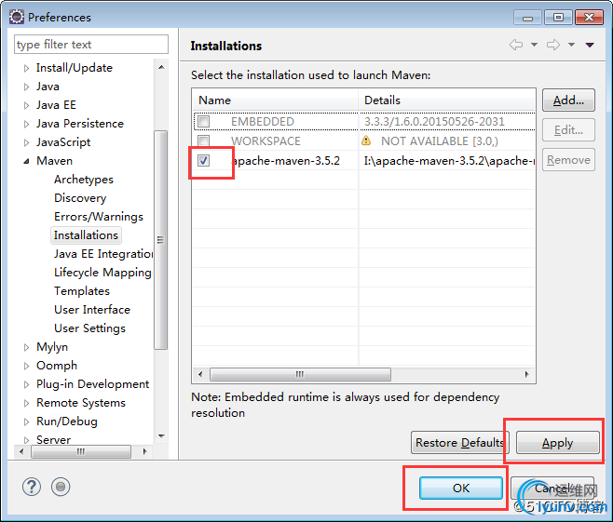Click the tree scroll down arrow
613x522 pixels.
point(161,436)
